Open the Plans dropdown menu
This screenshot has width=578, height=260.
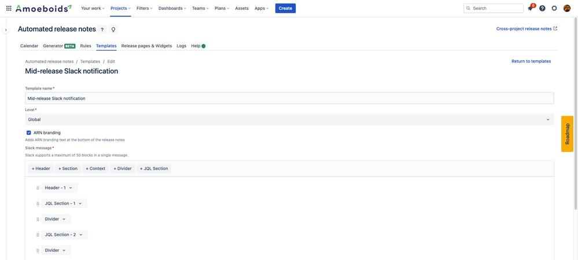point(222,8)
